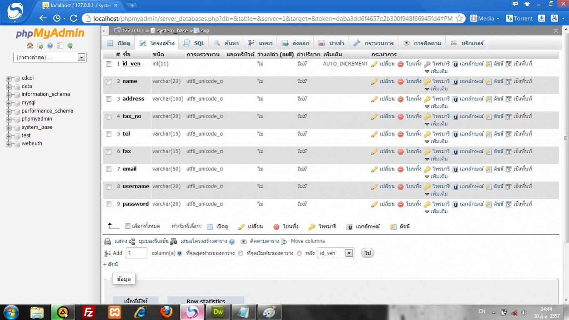
Task: Click the unique icon for the tel row
Action: [455, 134]
